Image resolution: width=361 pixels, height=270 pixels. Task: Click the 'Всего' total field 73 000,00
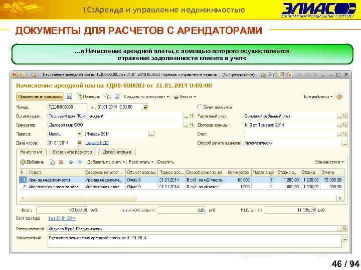62,210
